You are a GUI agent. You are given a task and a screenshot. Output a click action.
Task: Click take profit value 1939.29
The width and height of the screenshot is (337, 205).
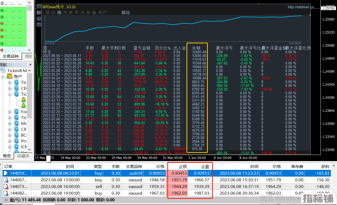point(201,187)
